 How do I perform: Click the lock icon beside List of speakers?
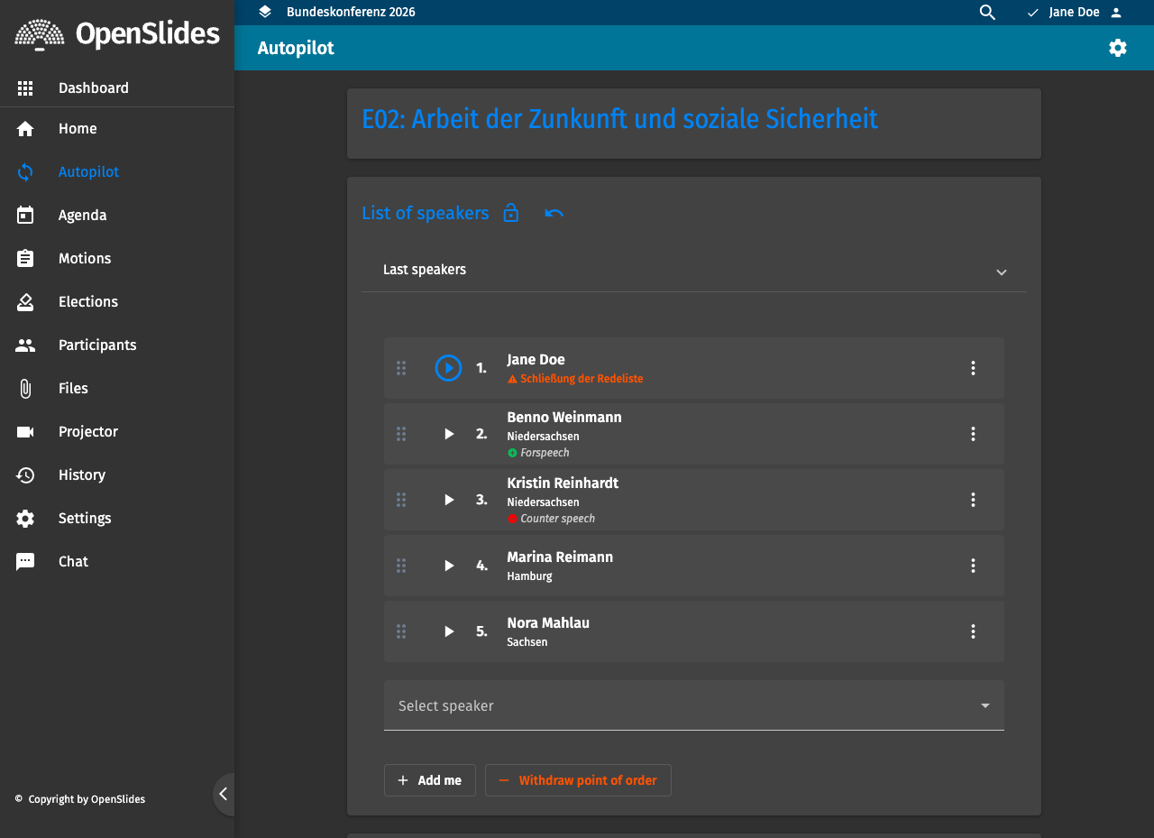511,213
